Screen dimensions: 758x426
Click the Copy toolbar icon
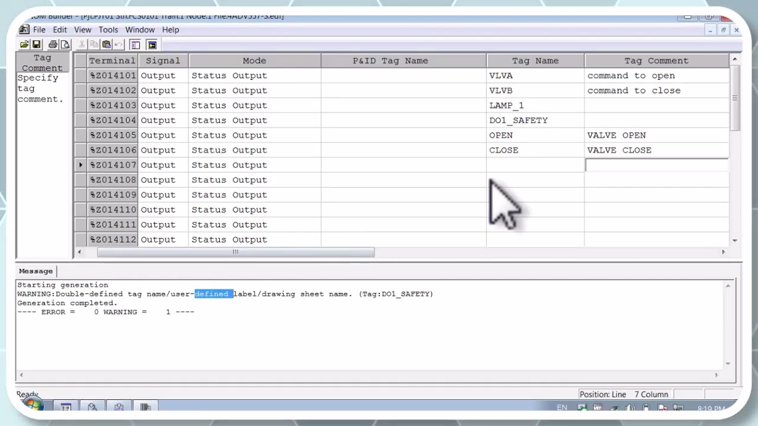click(94, 44)
